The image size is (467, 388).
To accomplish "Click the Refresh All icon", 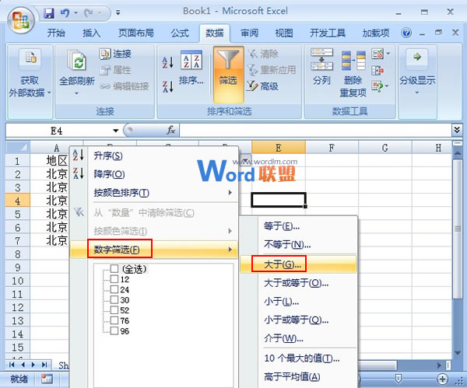I will coord(77,60).
